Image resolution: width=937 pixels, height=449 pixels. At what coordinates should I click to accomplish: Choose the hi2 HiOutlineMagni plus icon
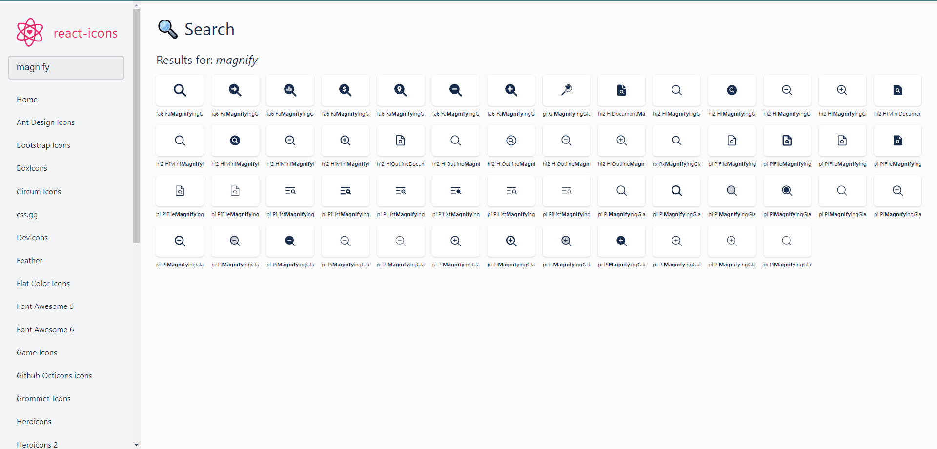[x=621, y=141]
